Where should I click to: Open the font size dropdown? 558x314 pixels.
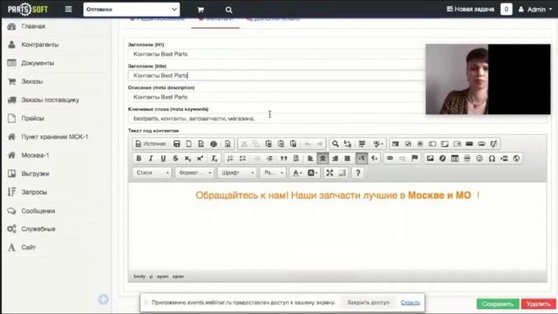(273, 173)
